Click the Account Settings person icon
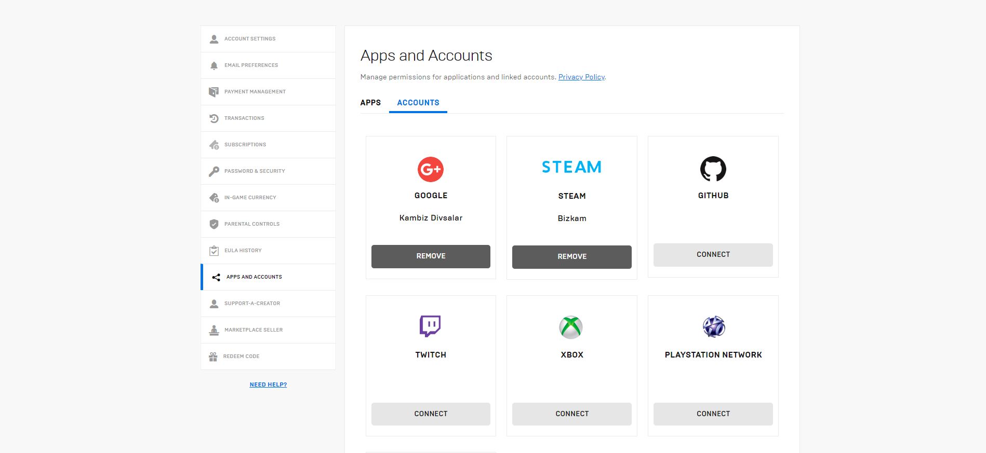Image resolution: width=986 pixels, height=453 pixels. 214,39
